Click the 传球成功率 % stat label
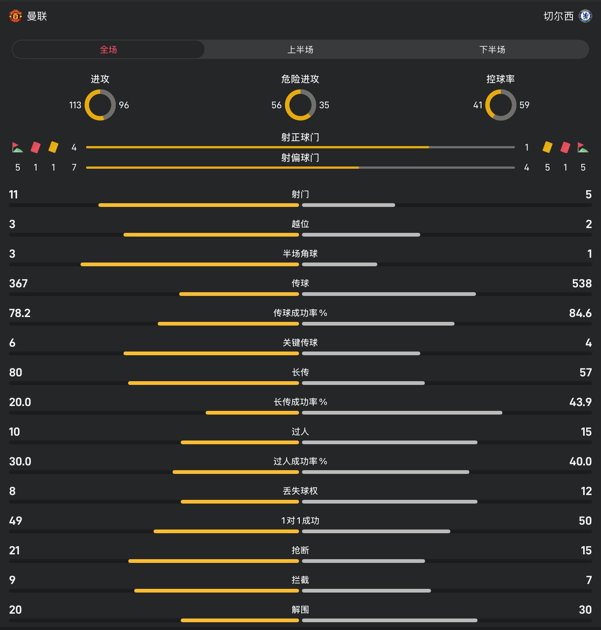Viewport: 601px width, 630px height. pyautogui.click(x=300, y=313)
